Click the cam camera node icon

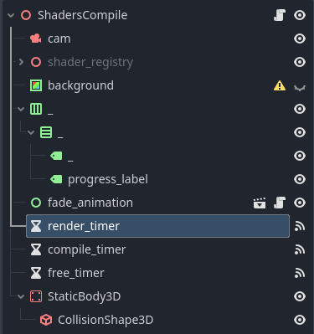pyautogui.click(x=36, y=39)
